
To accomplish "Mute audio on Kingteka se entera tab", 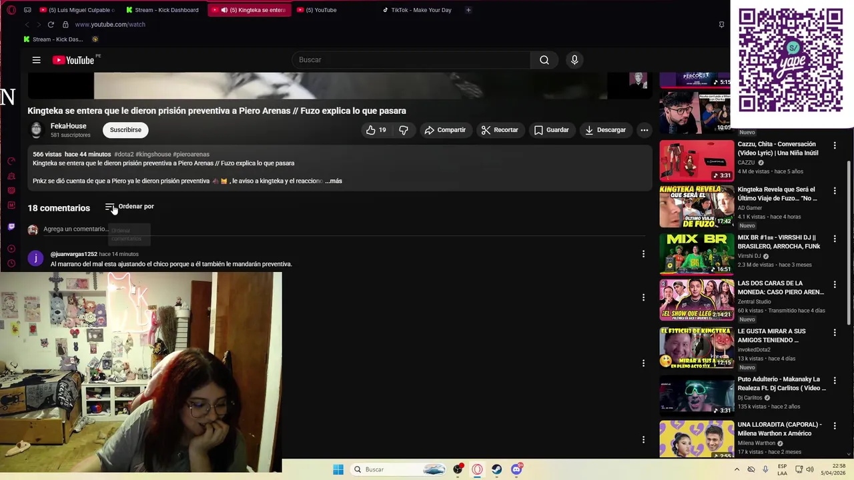I will point(224,10).
